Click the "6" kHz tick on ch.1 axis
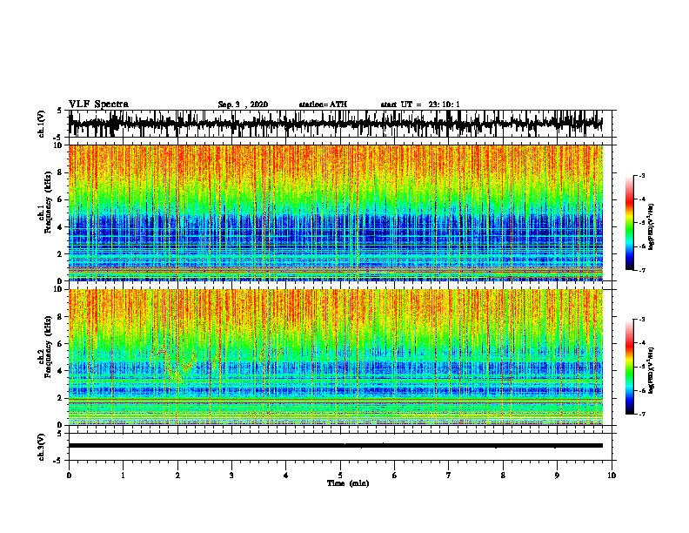This screenshot has width=689, height=533. [x=60, y=199]
